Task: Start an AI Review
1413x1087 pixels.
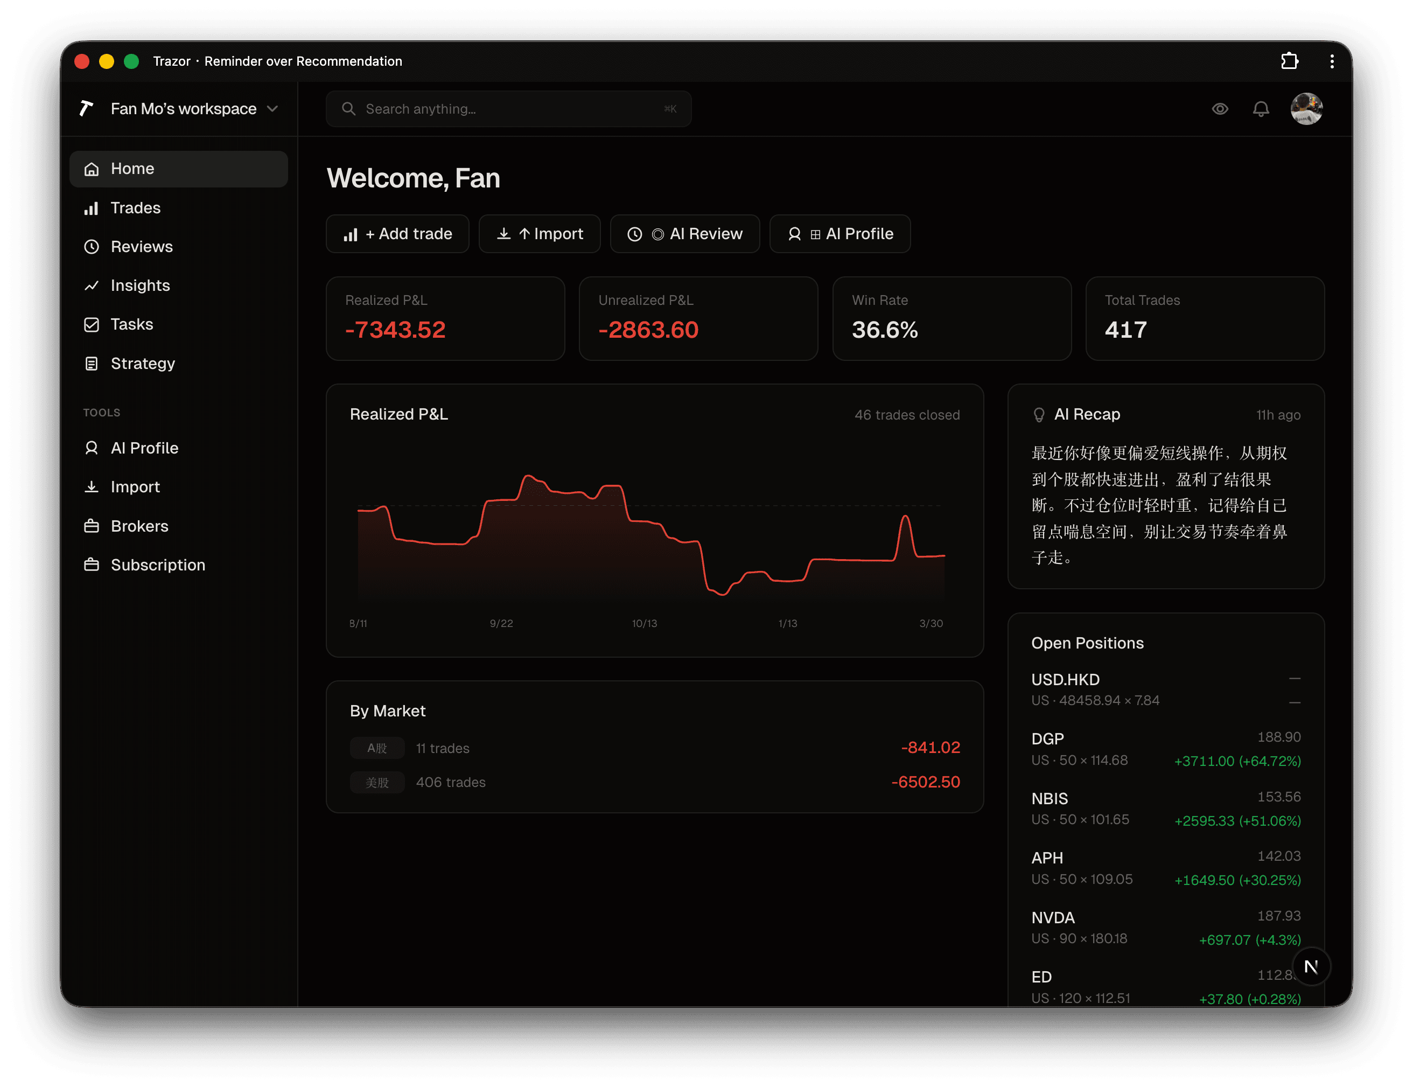Action: [x=685, y=234]
